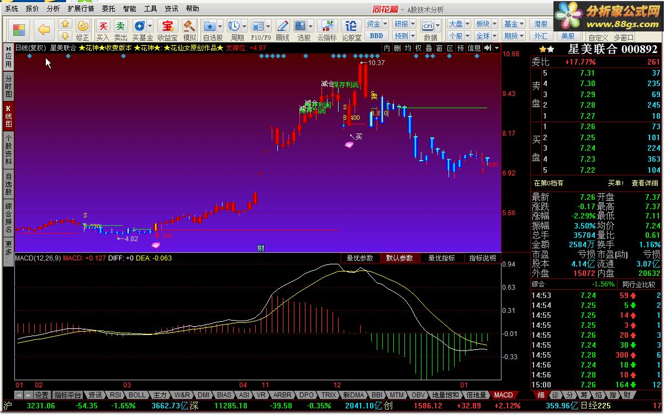The width and height of the screenshot is (665, 415).
Task: Open the 期货 dropdown
Action: click(514, 36)
